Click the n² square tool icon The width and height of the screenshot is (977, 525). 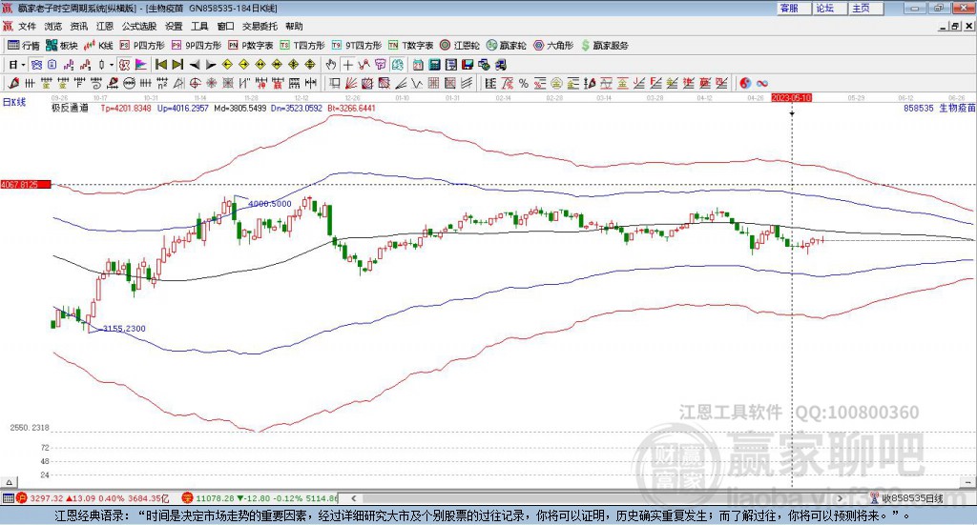point(162,83)
